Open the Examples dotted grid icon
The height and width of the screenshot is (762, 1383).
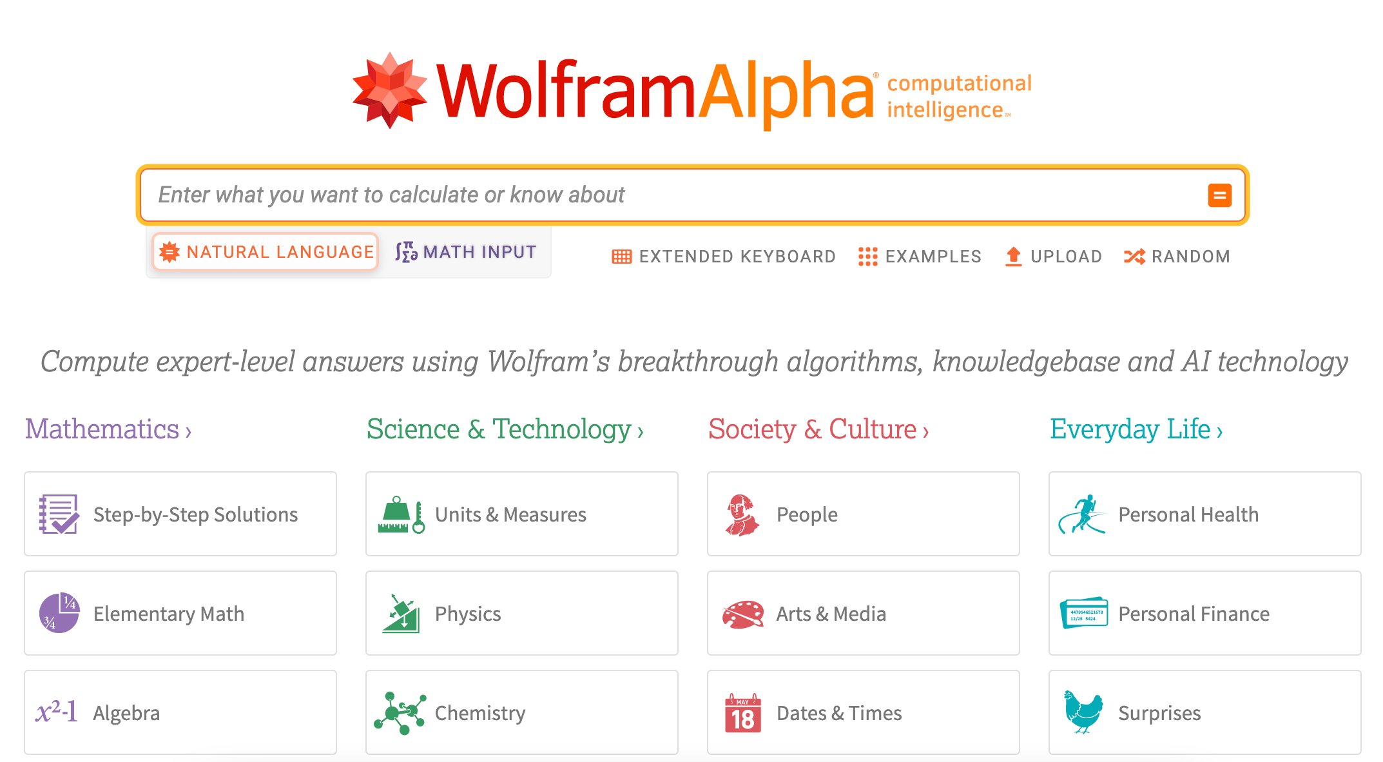click(867, 257)
